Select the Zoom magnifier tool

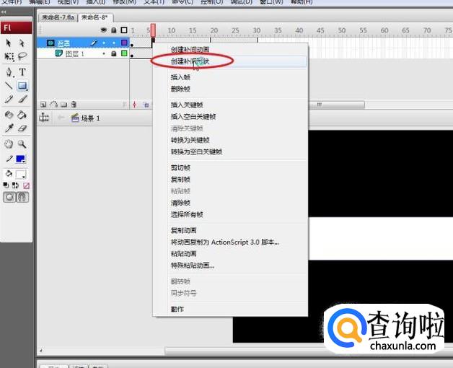[22, 144]
